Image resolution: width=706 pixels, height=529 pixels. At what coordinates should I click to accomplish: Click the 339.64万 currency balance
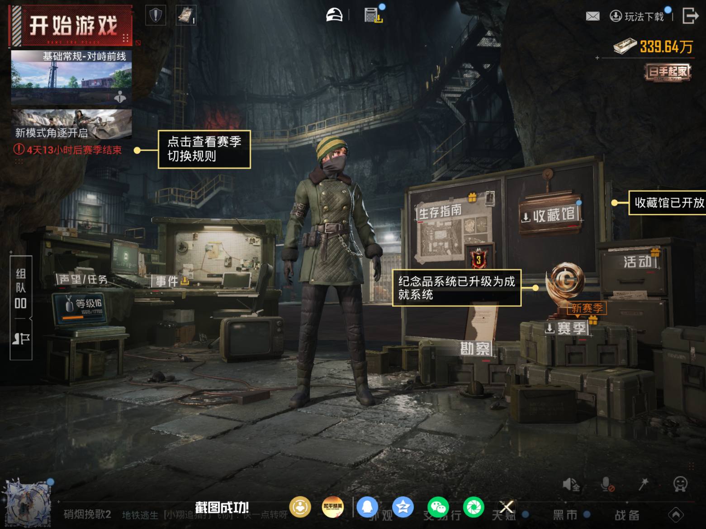click(654, 47)
